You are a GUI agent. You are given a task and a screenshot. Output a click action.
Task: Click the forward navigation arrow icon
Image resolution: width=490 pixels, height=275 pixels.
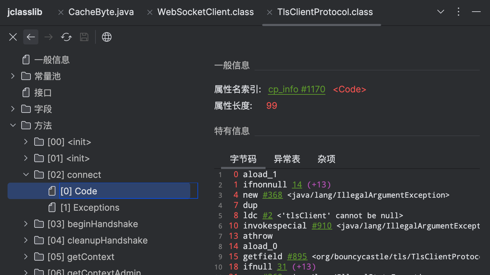(49, 37)
